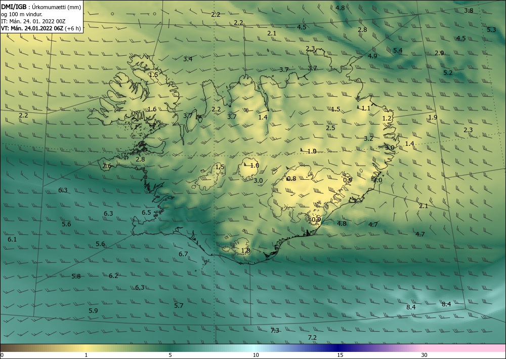Click the map value '1.8'

pos(245,251)
